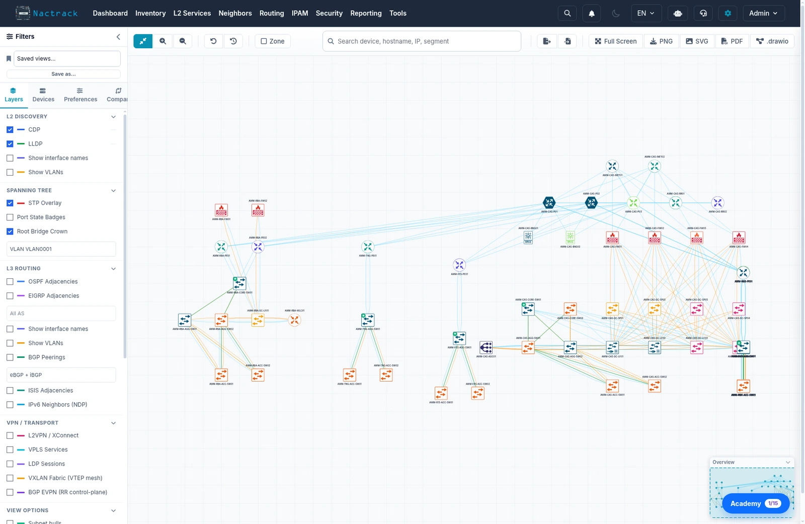Switch to the Devices tab
The height and width of the screenshot is (524, 805).
(43, 95)
